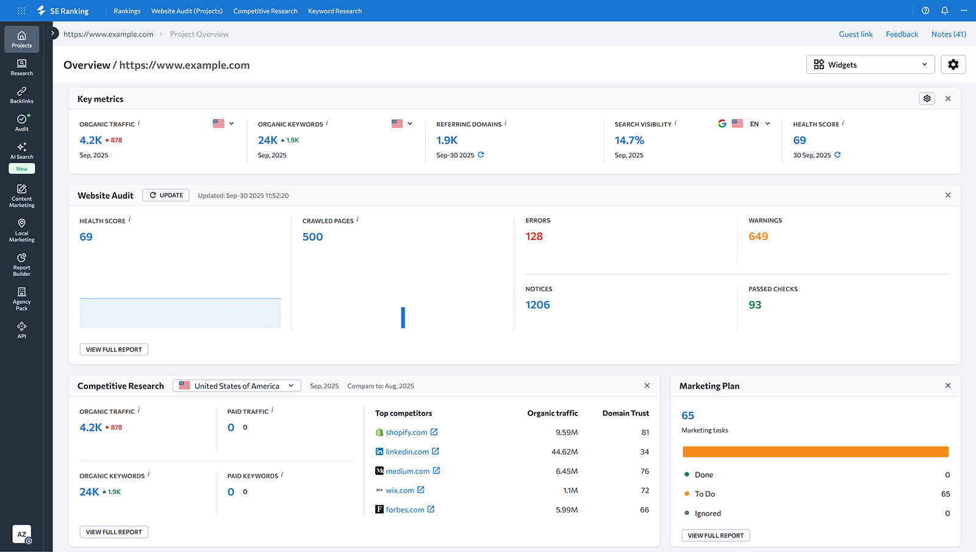The height and width of the screenshot is (552, 976).
Task: Click the Update button in Website Audit
Action: [165, 195]
